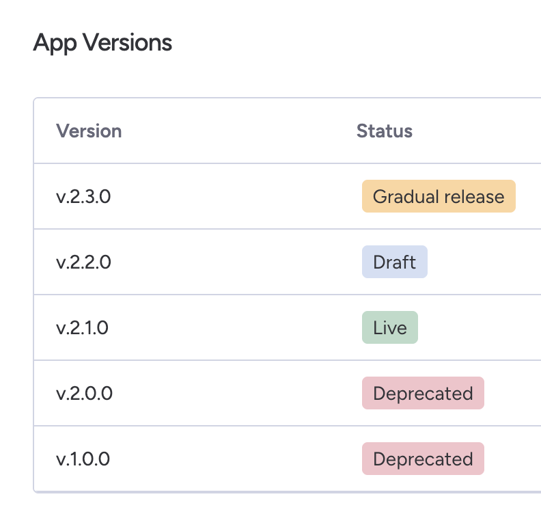Viewport: 541px width, 529px height.
Task: Select the v.2.1.0 Live table row
Action: click(x=288, y=327)
